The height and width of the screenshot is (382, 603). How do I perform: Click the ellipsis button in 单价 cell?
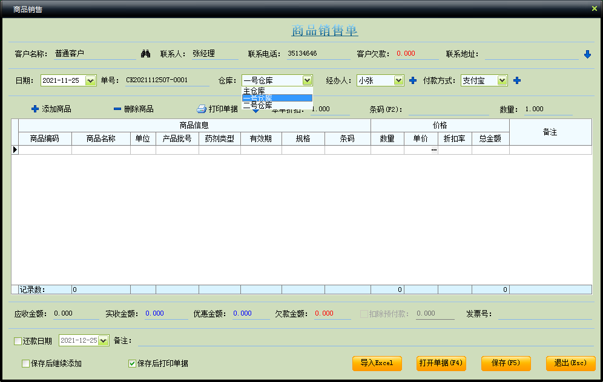(x=434, y=150)
